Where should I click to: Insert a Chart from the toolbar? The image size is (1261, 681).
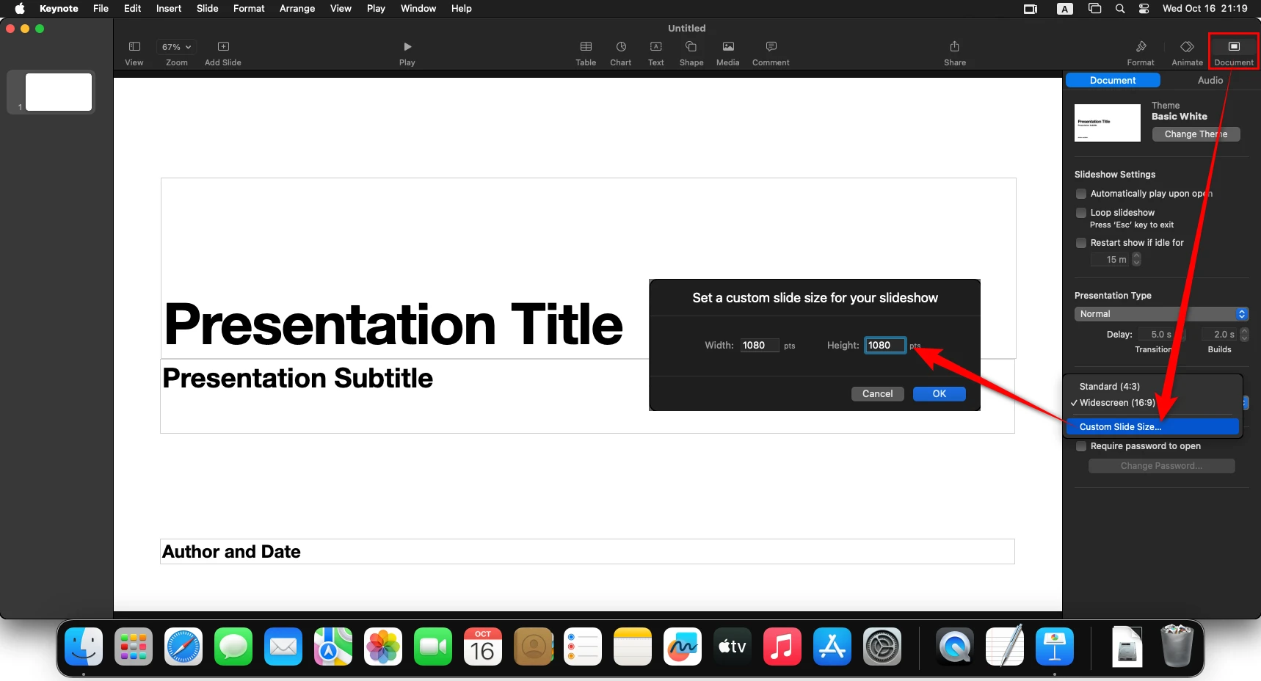621,53
